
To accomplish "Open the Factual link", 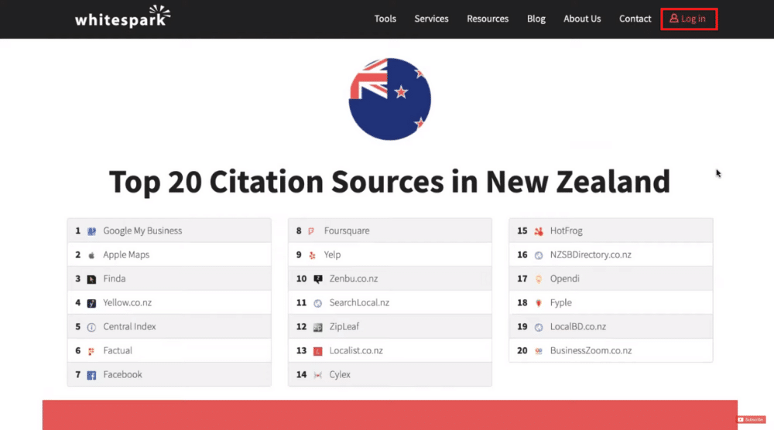I will 118,350.
